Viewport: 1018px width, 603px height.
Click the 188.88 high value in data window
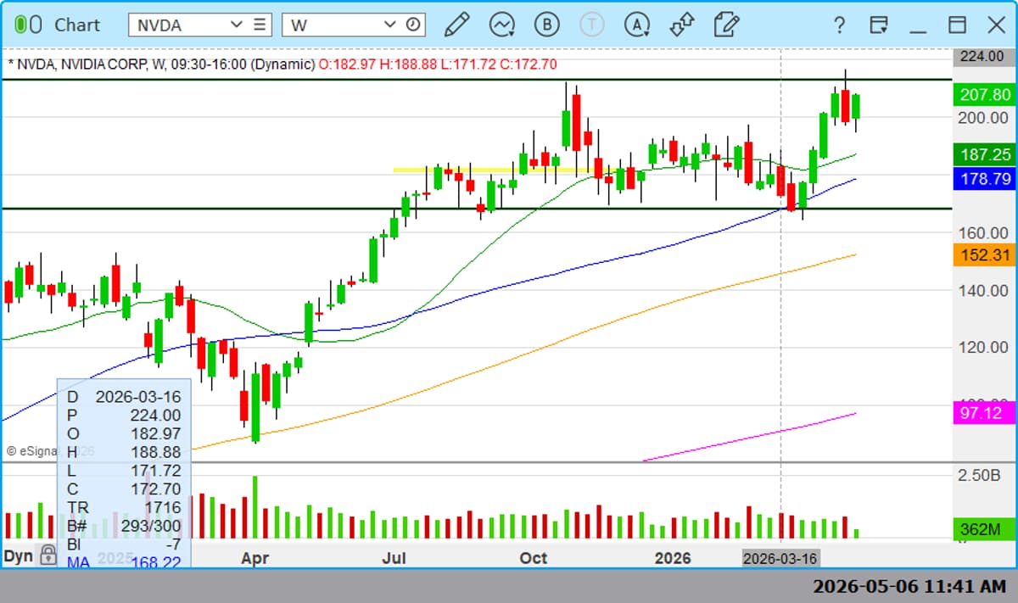[x=155, y=452]
